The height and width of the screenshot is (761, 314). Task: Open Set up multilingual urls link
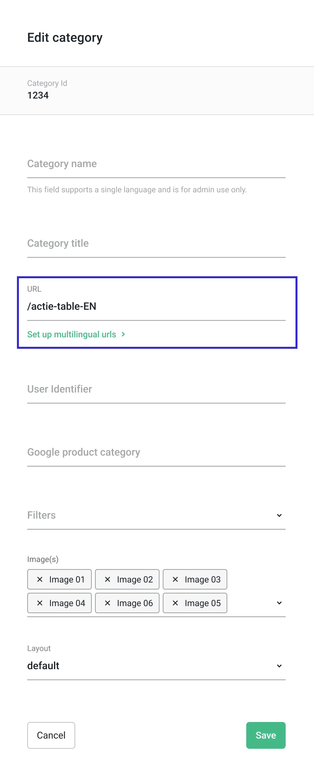click(72, 335)
